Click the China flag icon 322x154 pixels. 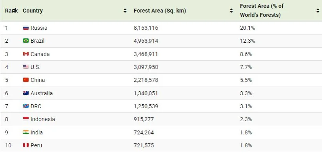click(26, 80)
